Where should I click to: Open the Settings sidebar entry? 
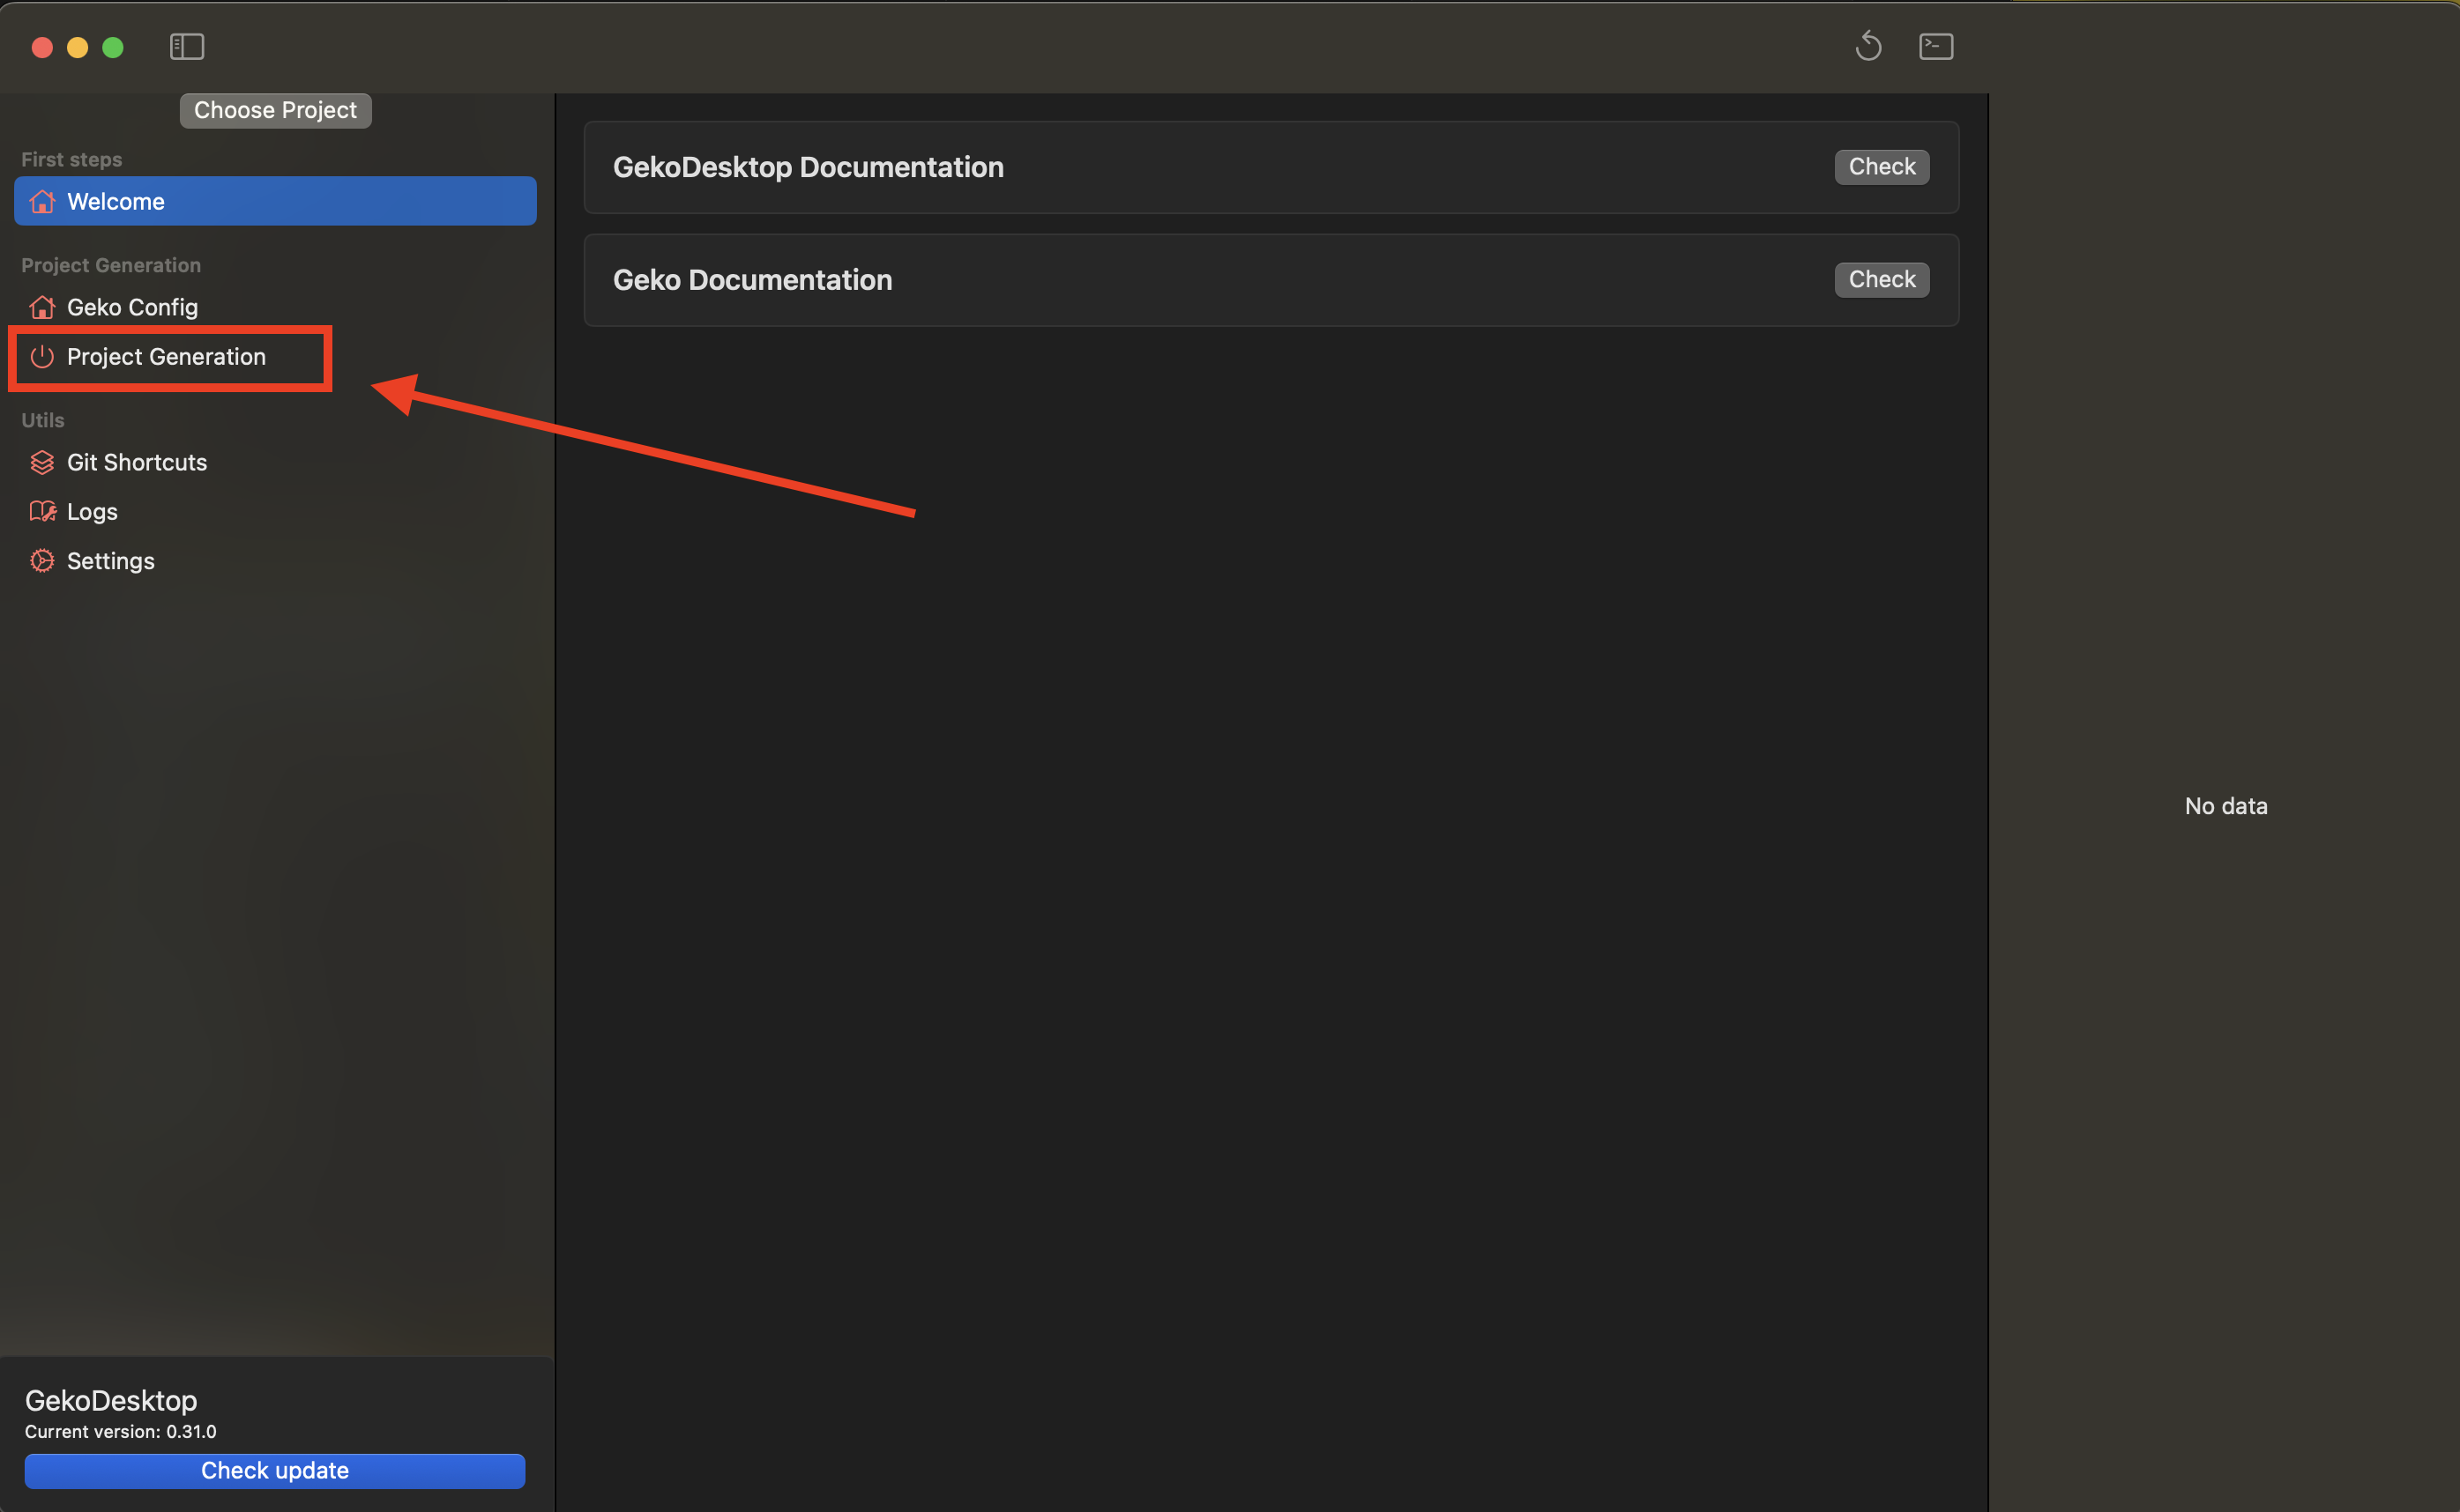pos(110,560)
